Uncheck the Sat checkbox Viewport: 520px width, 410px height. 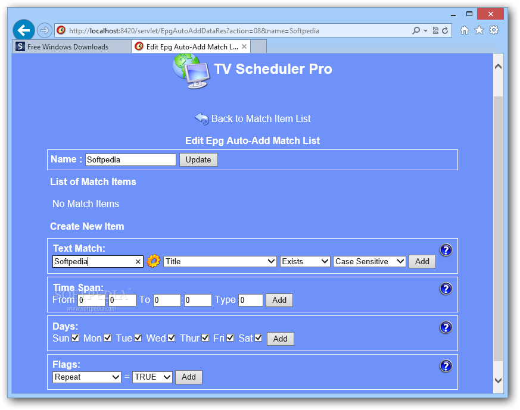259,338
